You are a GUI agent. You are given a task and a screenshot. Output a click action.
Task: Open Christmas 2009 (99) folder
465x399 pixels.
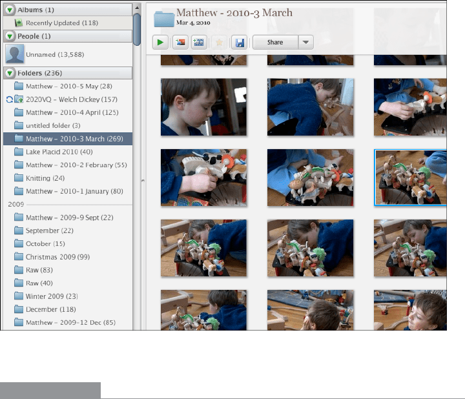pyautogui.click(x=68, y=257)
